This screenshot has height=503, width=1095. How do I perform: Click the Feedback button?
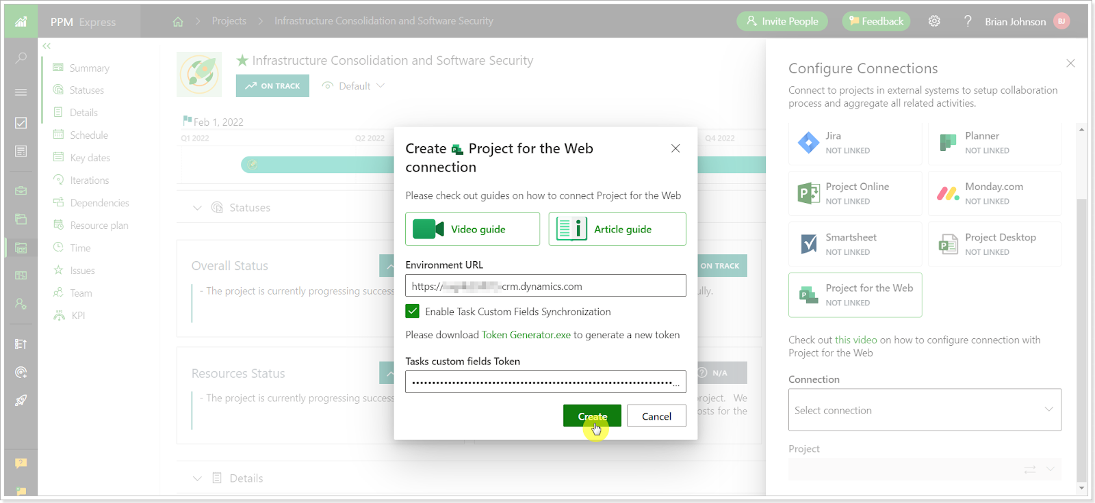coord(876,21)
